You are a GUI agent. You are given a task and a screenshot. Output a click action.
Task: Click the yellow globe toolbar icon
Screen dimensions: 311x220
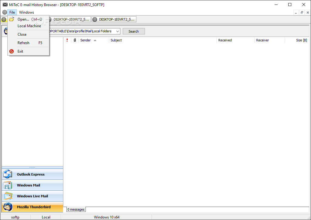(4, 19)
